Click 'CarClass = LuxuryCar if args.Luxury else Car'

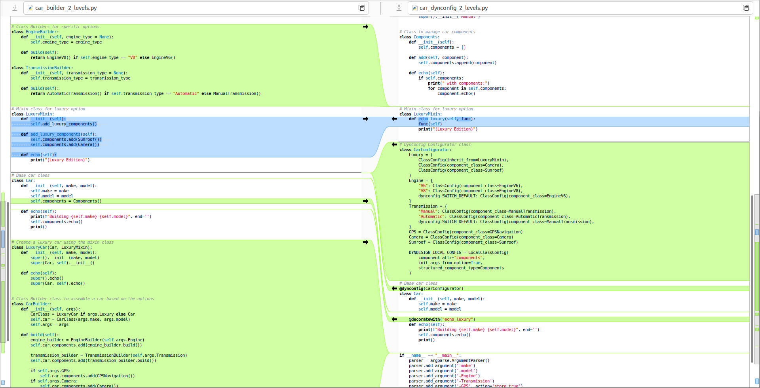tap(83, 314)
